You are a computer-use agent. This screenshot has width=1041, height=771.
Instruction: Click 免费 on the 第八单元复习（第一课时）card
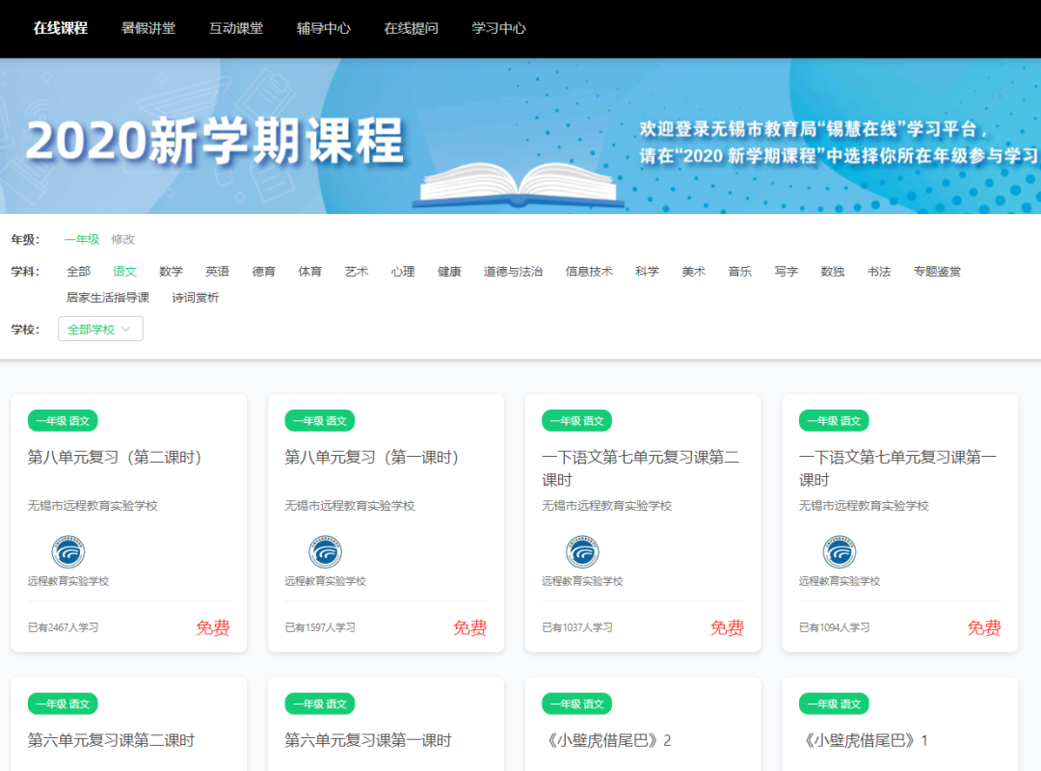pos(469,626)
